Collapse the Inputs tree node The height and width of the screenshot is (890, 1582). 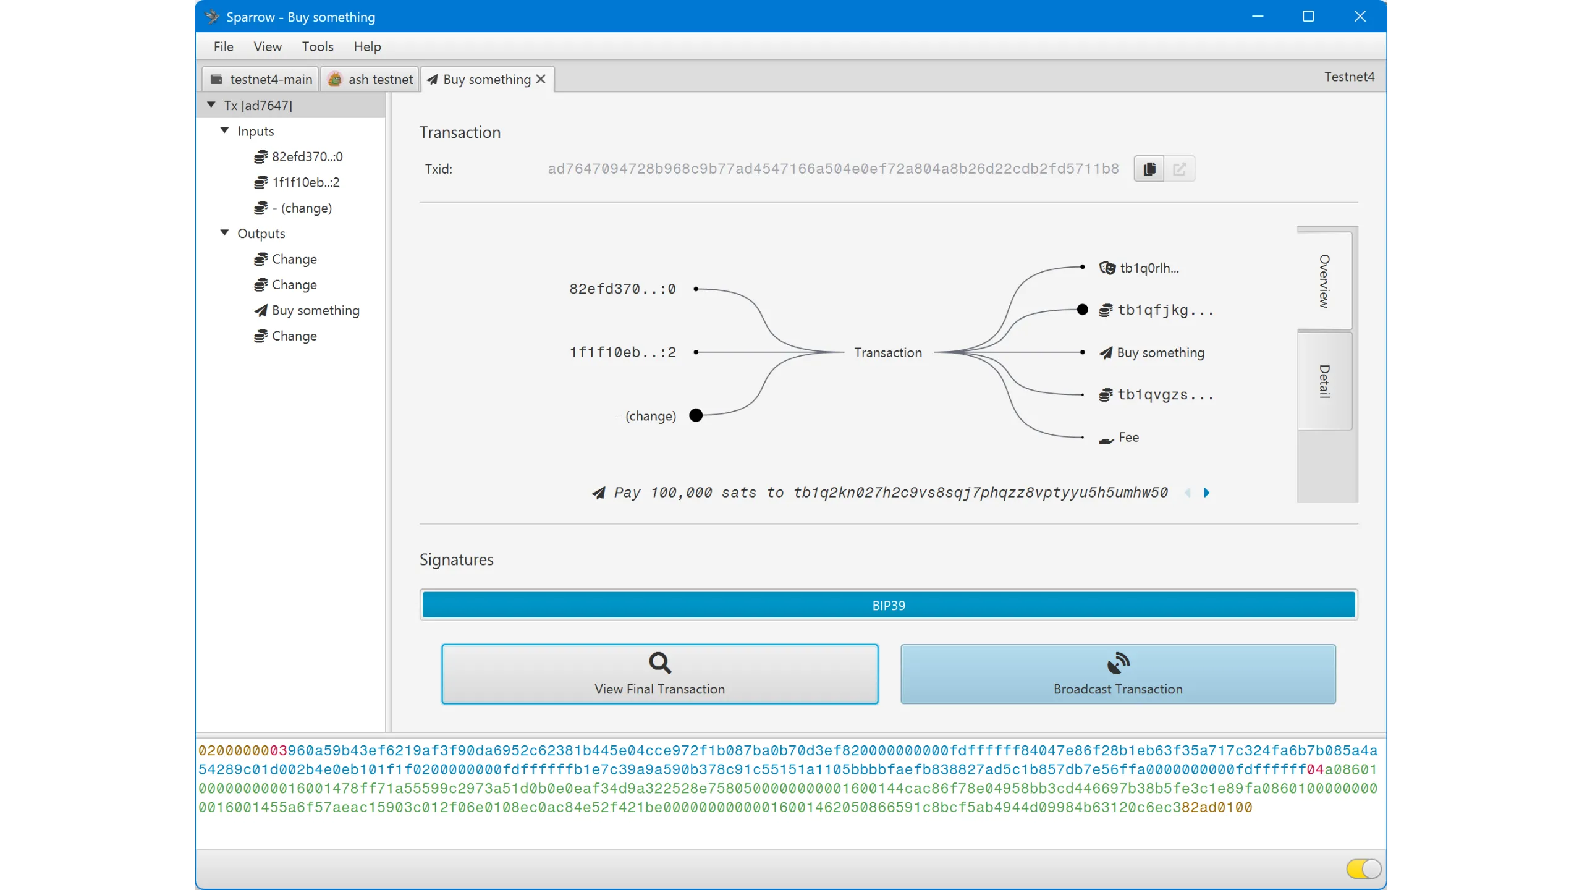[225, 130]
